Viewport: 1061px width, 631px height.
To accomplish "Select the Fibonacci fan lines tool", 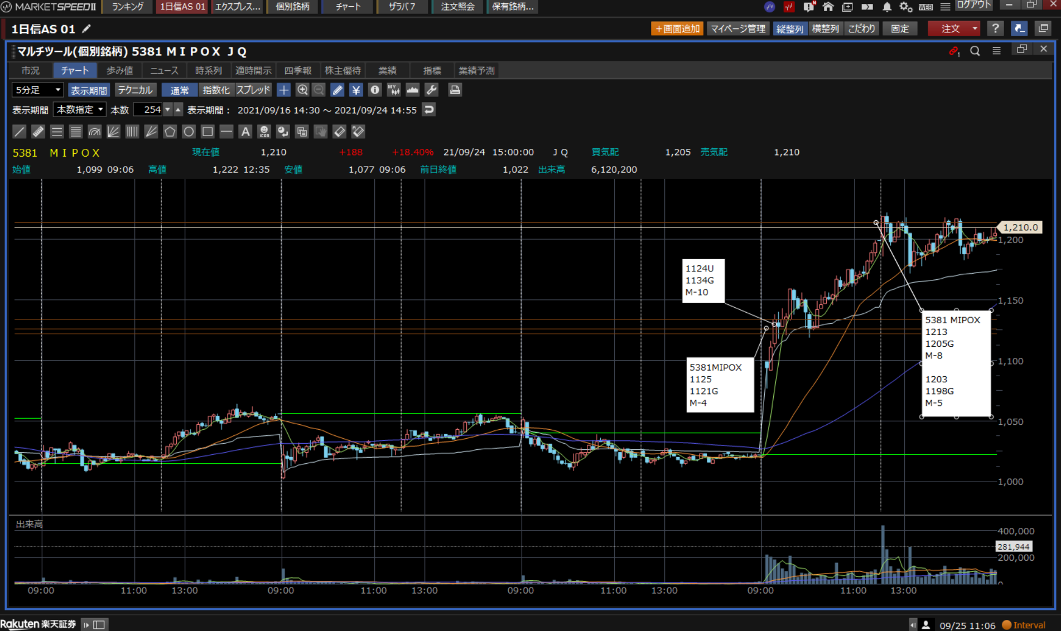I will click(113, 132).
